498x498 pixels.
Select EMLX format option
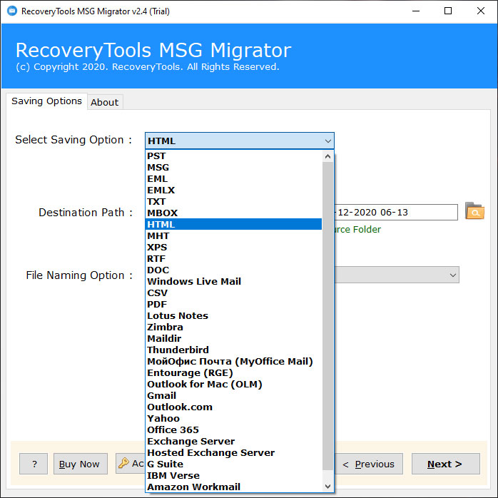(233, 190)
